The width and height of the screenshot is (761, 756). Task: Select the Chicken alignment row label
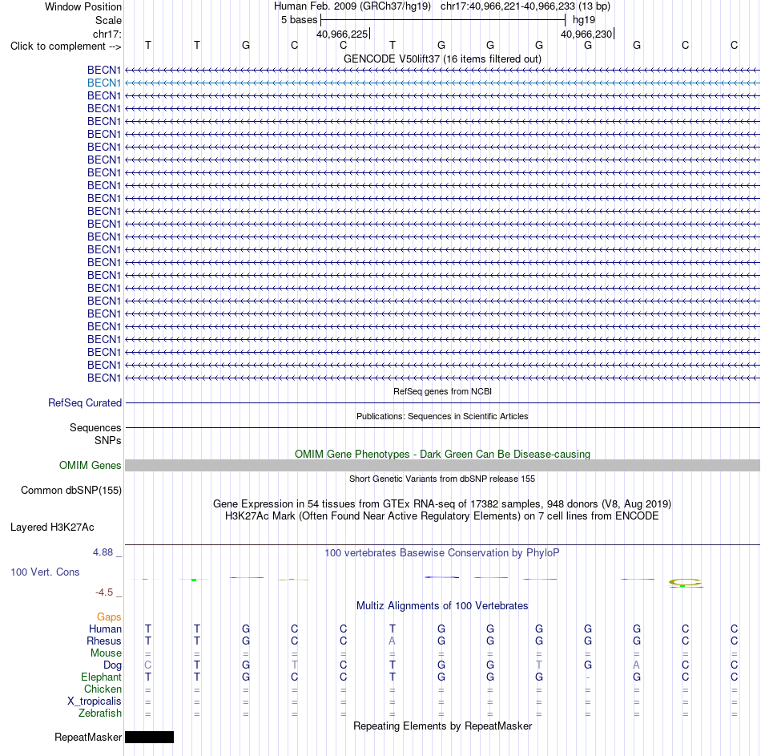coord(103,689)
